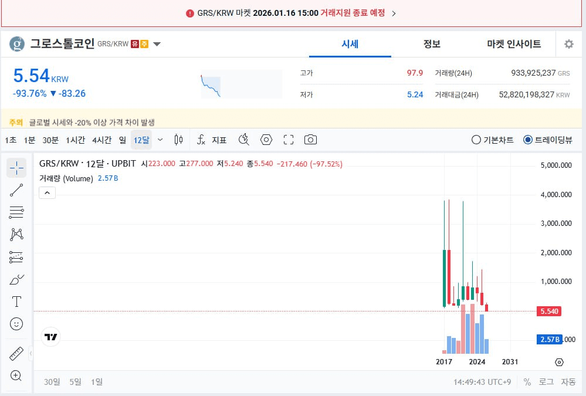Open the text annotation tool
Viewport: 586px width, 396px height.
(x=16, y=302)
